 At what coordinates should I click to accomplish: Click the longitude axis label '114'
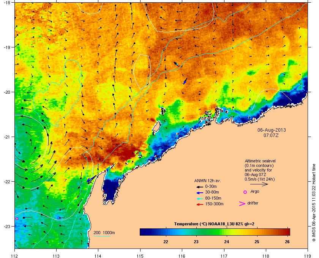(98, 256)
